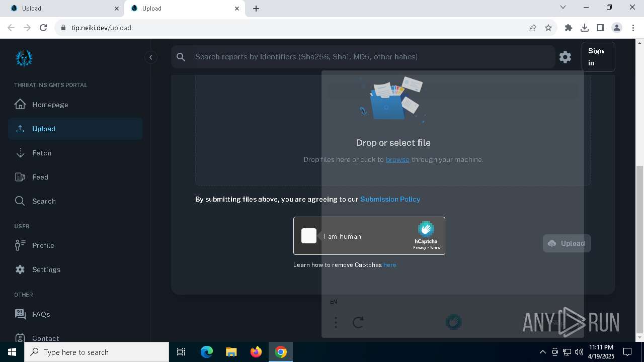
Task: Open the tab search dropdown arrow
Action: click(563, 8)
